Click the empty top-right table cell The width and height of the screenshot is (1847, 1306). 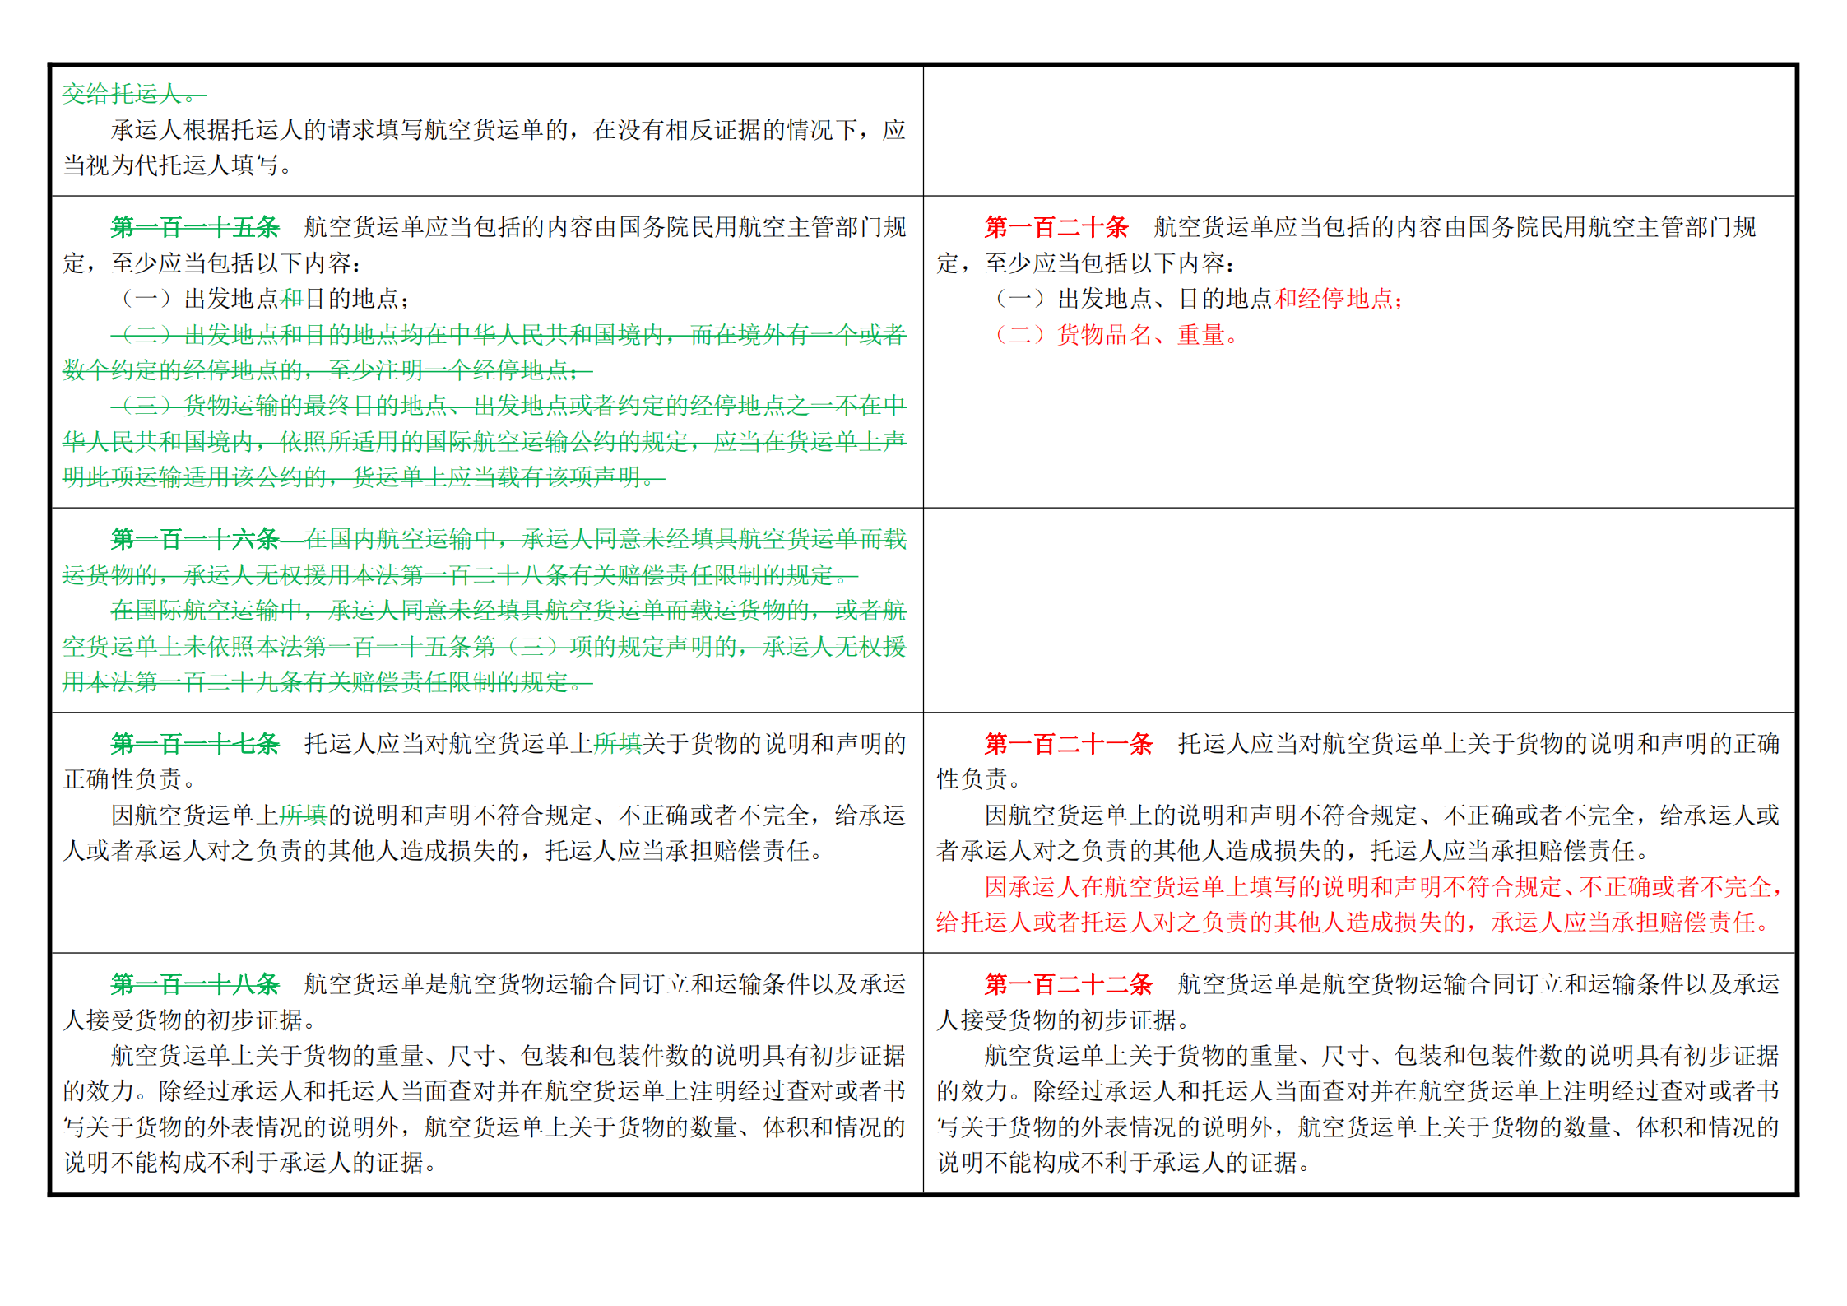(1359, 131)
